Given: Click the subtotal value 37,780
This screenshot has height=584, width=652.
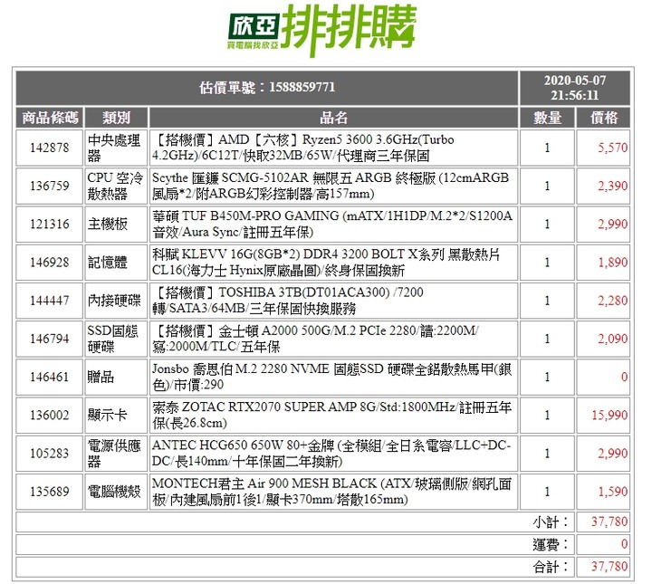Looking at the screenshot, I should tap(609, 522).
